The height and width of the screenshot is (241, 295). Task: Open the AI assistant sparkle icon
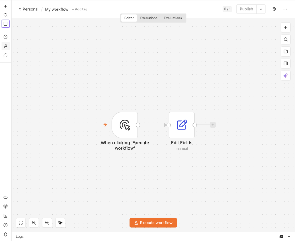click(x=285, y=76)
